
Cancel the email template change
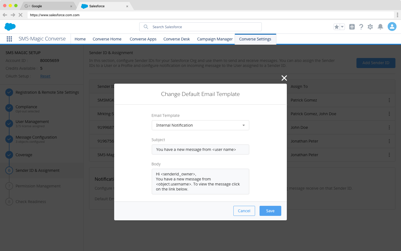244,211
